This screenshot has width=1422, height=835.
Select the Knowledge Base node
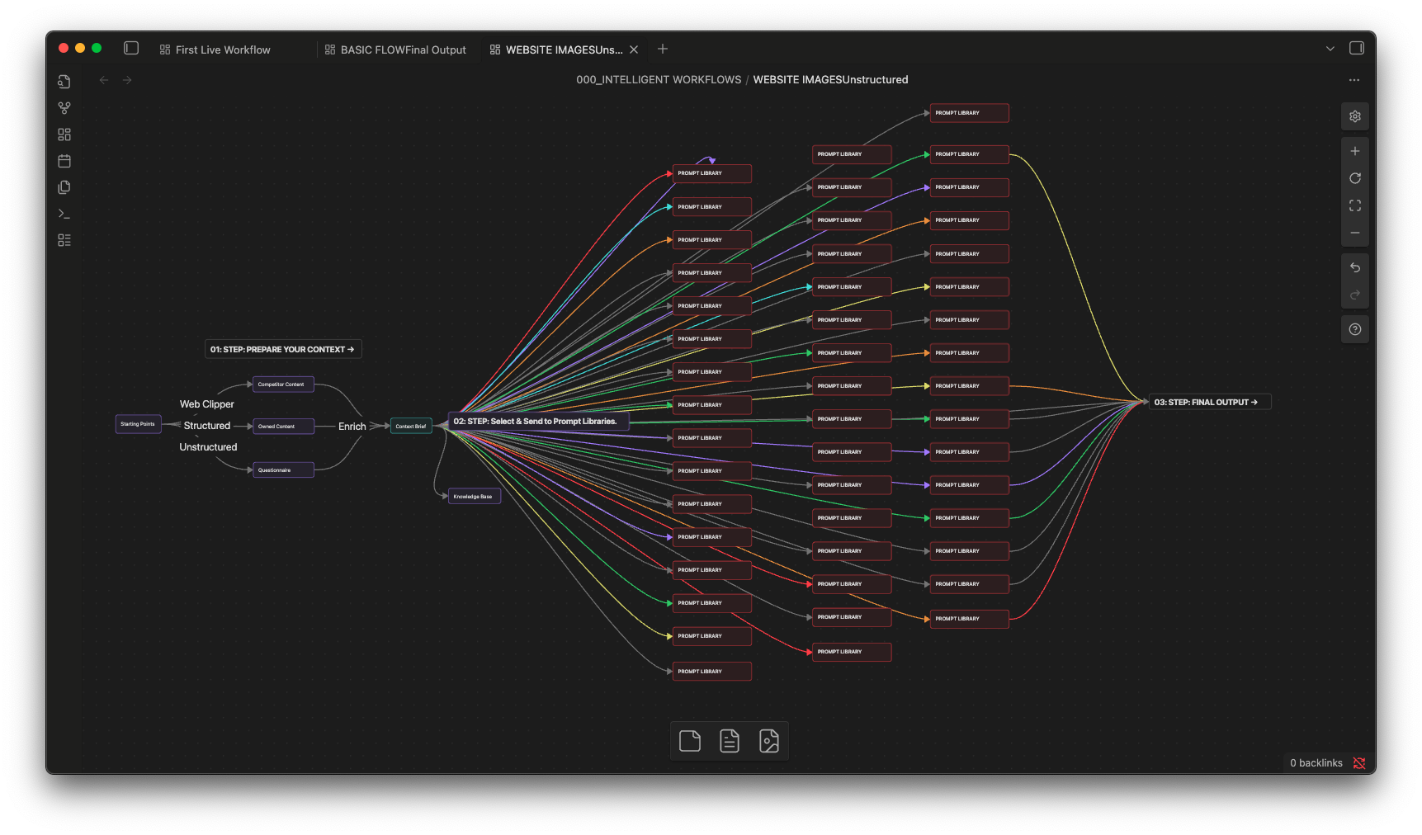pos(473,496)
